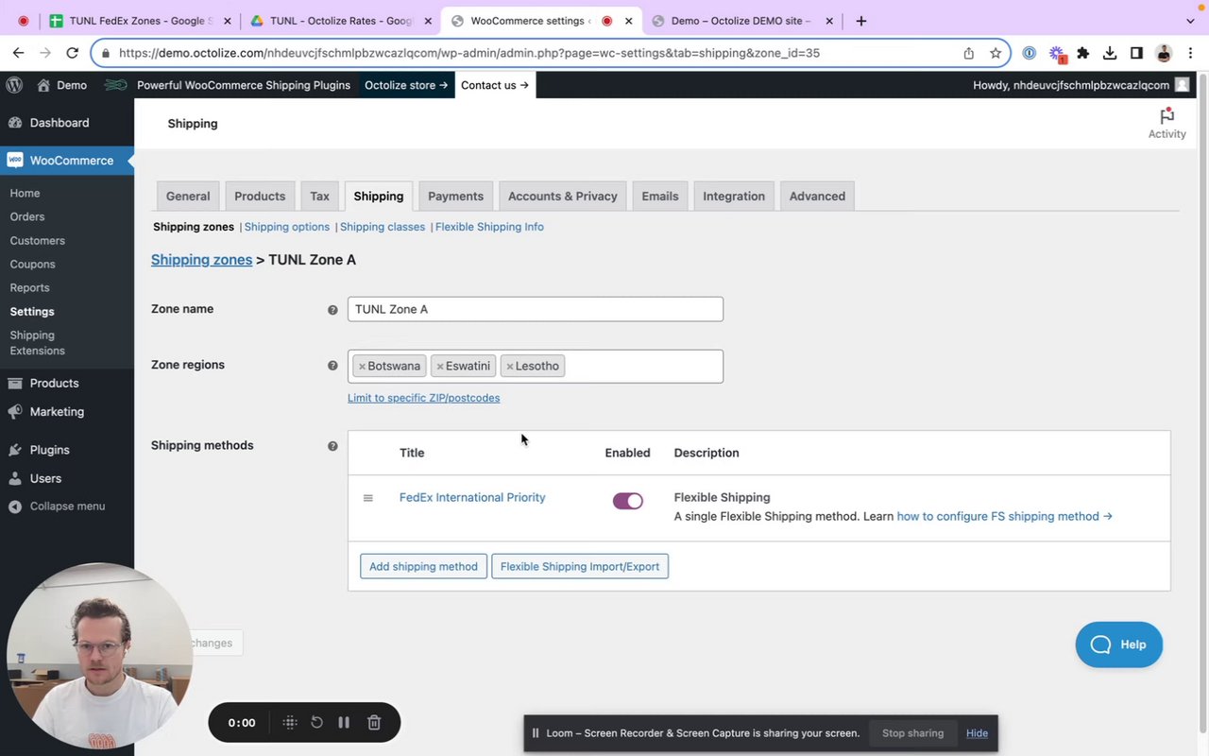The image size is (1209, 756).
Task: Click the browser address bar URL
Action: (469, 53)
